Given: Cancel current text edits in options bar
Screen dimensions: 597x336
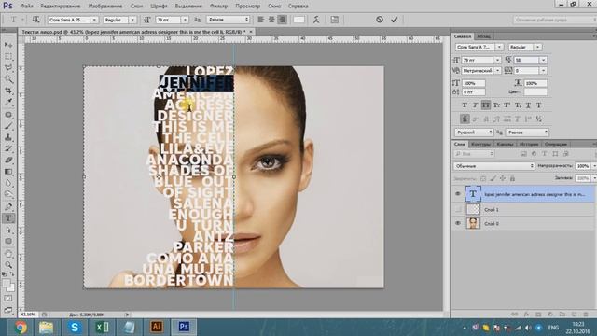Looking at the screenshot, I should [380, 20].
